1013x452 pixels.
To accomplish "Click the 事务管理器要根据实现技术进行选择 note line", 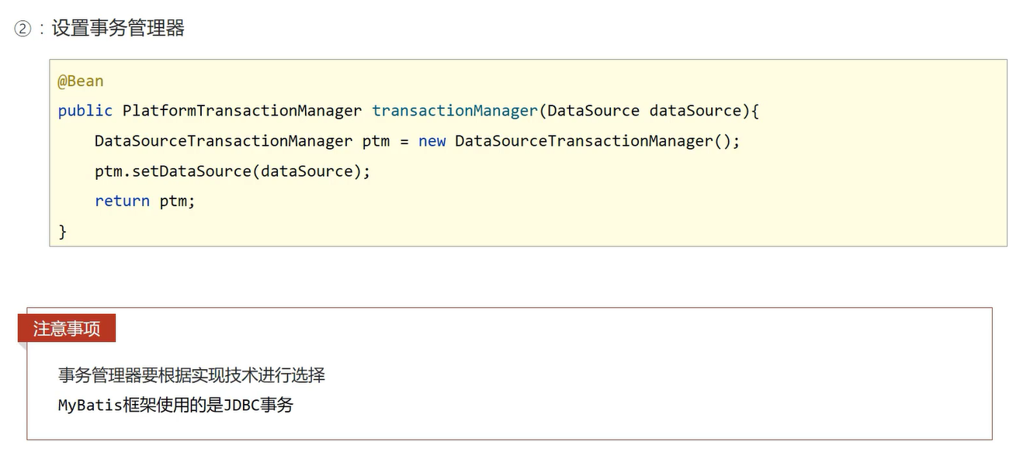I will [x=192, y=376].
